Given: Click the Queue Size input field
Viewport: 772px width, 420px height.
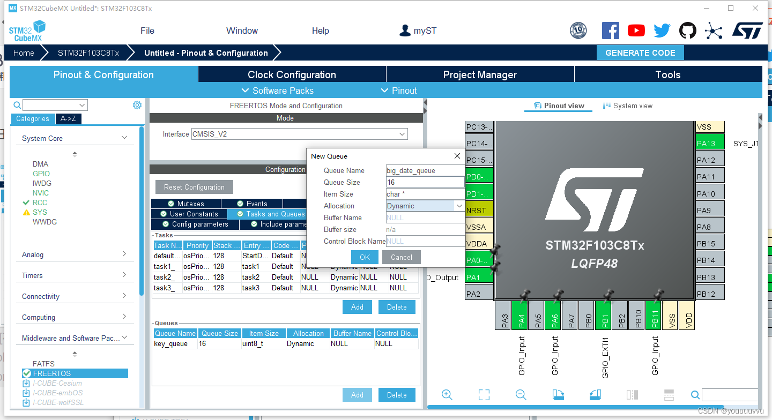Looking at the screenshot, I should [x=425, y=182].
